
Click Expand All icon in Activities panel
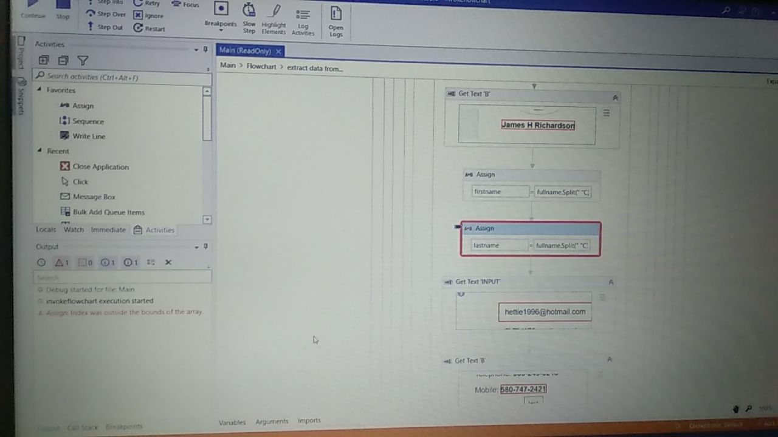pos(43,60)
